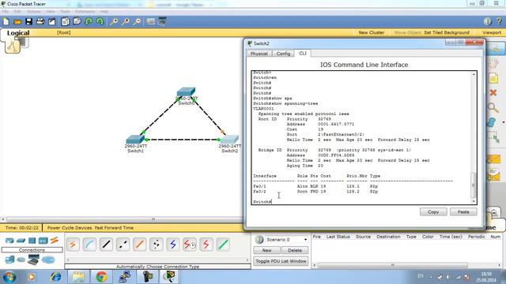Screen dimensions: 506x284
Task: Click New Cluster
Action: click(x=372, y=32)
